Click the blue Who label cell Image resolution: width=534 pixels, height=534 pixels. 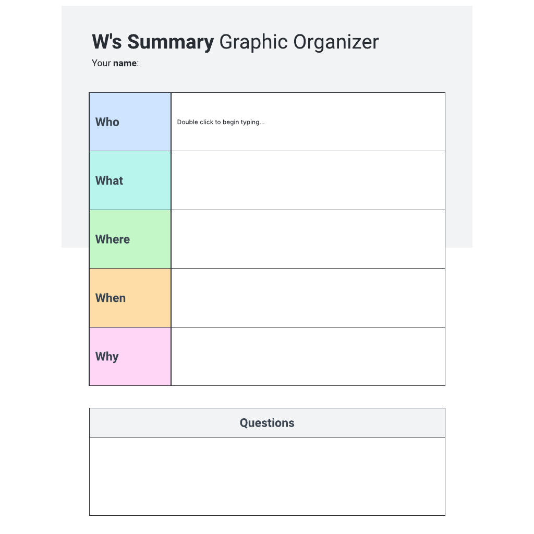coord(130,122)
